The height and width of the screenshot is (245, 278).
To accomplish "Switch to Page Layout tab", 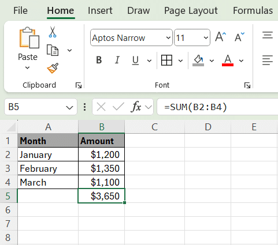I will [x=191, y=11].
